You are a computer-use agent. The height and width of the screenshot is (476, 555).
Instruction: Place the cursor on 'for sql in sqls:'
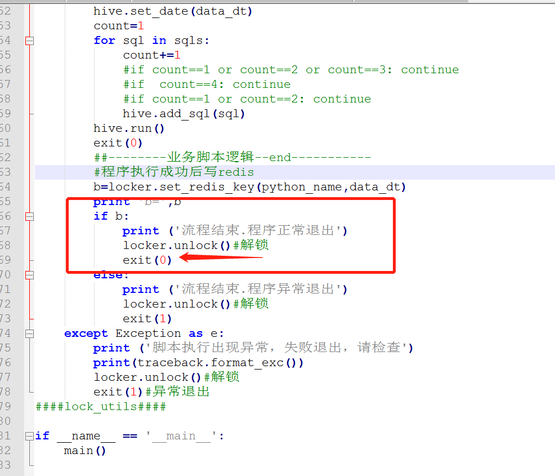(151, 41)
